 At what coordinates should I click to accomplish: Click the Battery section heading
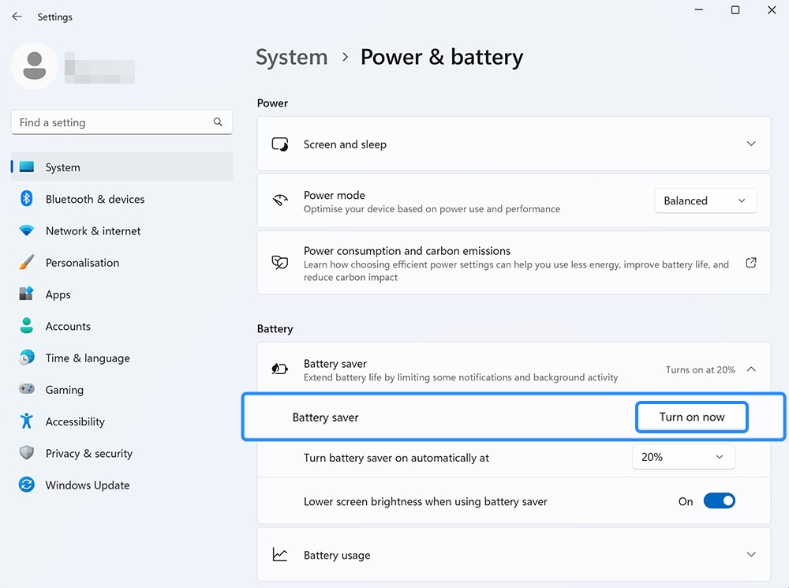click(x=275, y=329)
